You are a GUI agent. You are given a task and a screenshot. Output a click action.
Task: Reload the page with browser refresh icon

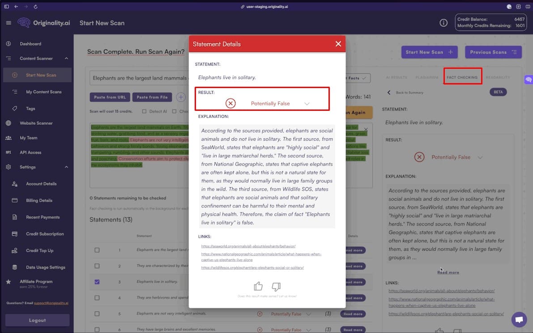click(x=36, y=7)
